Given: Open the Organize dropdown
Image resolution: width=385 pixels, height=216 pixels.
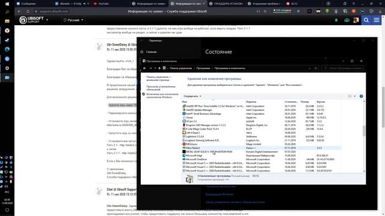Looking at the screenshot, I should [x=192, y=96].
